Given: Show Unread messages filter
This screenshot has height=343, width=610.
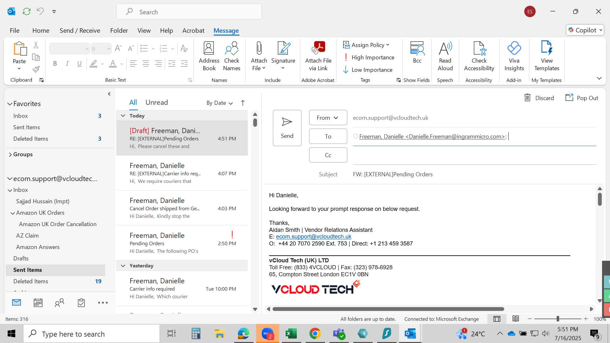Looking at the screenshot, I should 157,102.
